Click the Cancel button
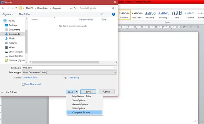This screenshot has width=204, height=124. pos(106,92)
